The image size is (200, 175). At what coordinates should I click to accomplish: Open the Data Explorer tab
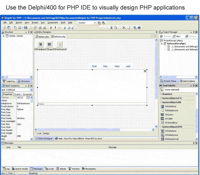(x=187, y=81)
